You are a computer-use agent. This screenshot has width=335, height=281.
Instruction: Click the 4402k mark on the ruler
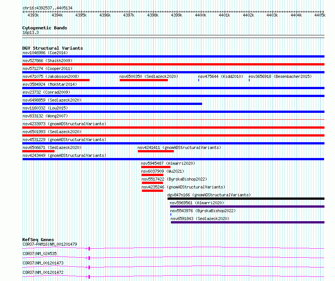(248, 15)
